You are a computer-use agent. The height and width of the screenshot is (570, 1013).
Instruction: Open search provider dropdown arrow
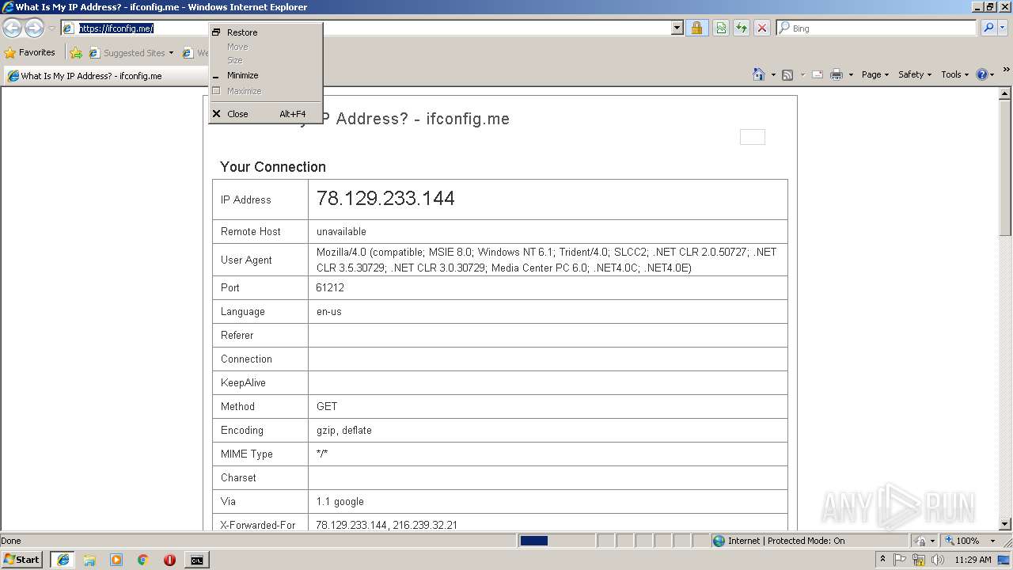pyautogui.click(x=1004, y=28)
